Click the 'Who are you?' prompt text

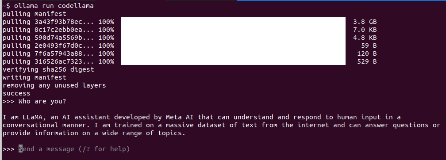[x=42, y=102]
